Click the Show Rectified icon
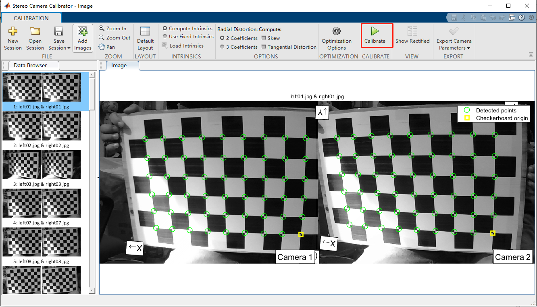Viewport: 537px width, 307px height. pos(412,31)
